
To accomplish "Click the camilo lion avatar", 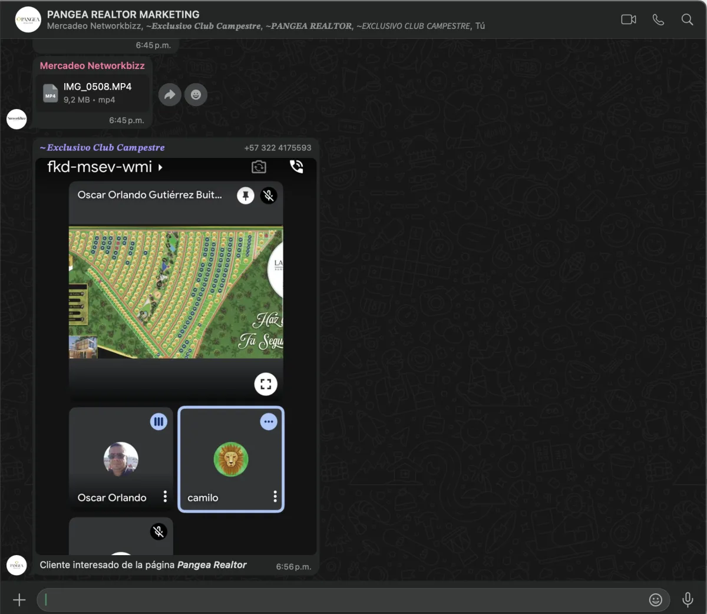I will tap(231, 460).
